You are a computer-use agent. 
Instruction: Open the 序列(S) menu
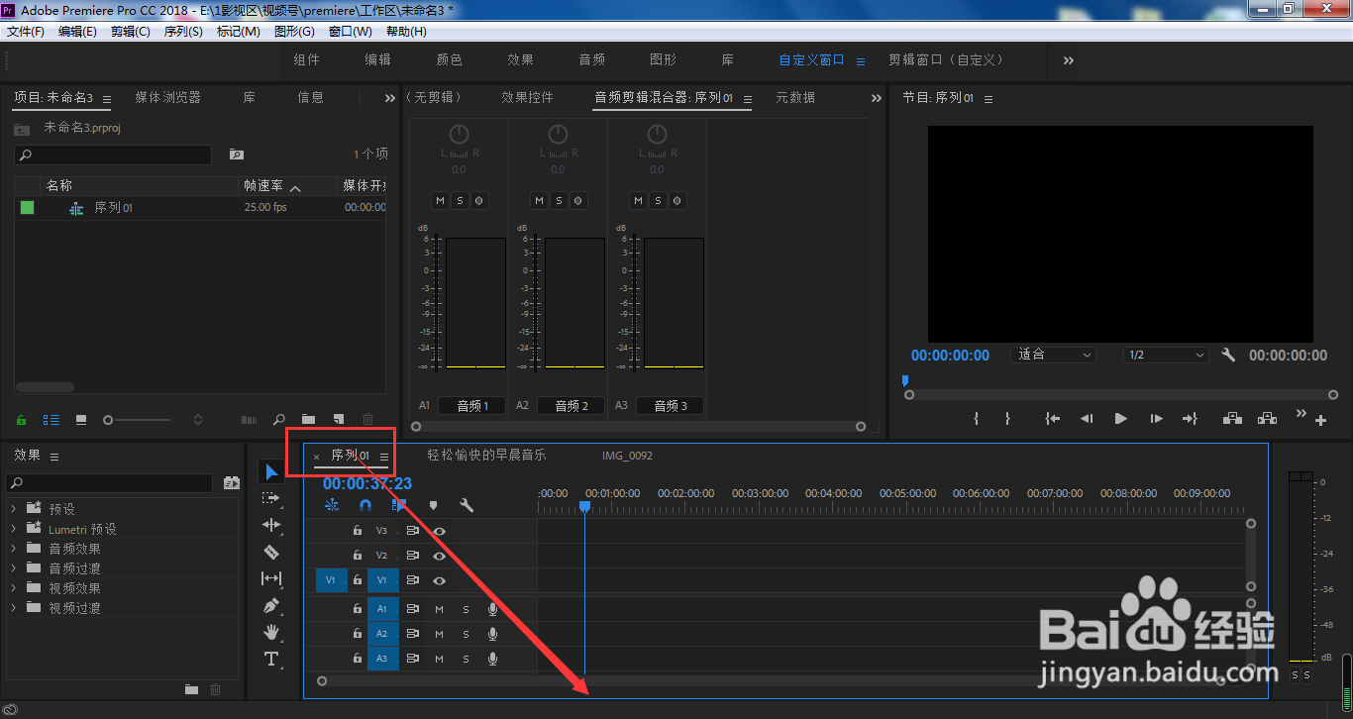[x=183, y=32]
